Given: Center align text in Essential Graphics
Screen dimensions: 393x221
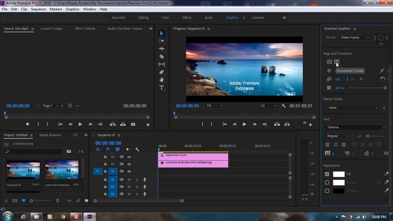Looking at the screenshot, I should pos(336,145).
